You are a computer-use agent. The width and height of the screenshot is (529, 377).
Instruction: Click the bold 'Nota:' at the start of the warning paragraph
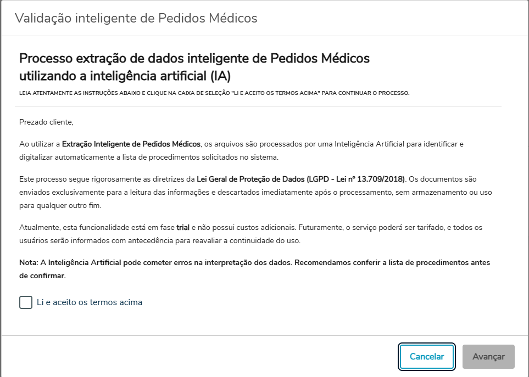point(29,262)
